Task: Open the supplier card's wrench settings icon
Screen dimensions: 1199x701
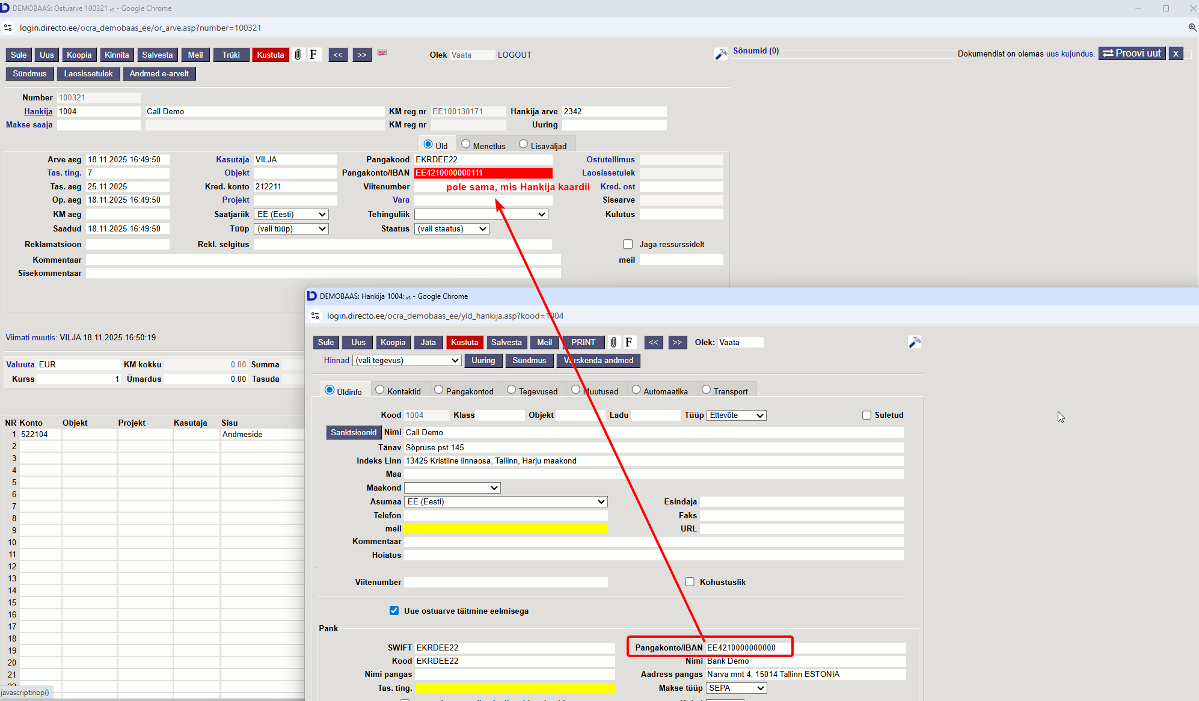Action: [x=914, y=342]
